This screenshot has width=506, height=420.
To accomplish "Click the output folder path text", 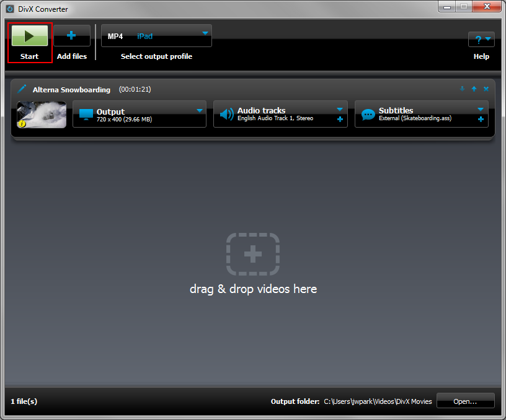I will click(378, 401).
